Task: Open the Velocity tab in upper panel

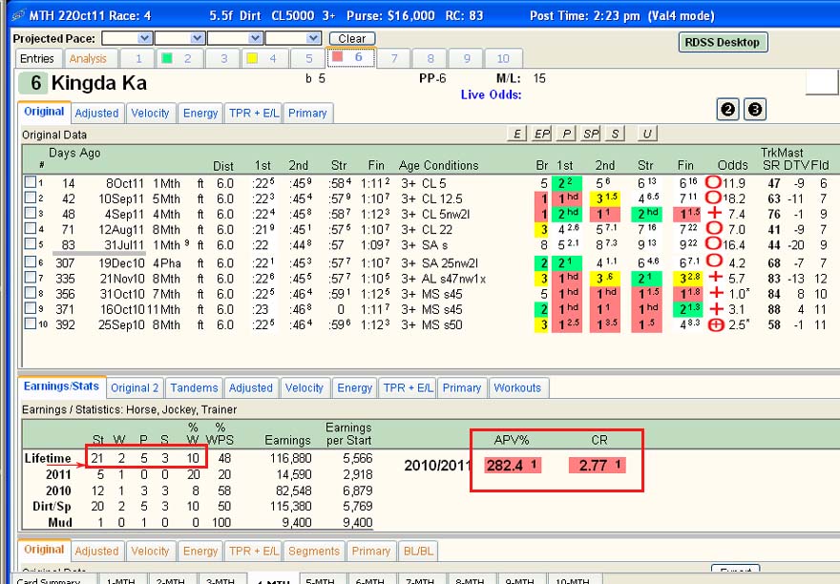Action: (x=150, y=113)
